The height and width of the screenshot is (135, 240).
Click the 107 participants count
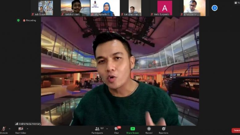click(102, 128)
